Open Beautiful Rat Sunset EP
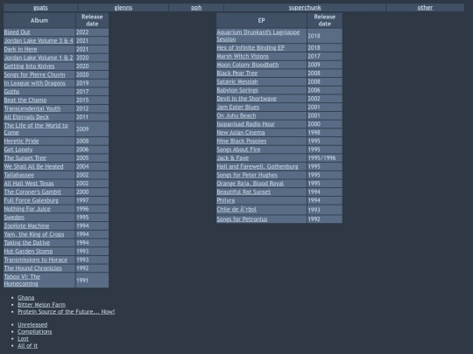The width and height of the screenshot is (473, 354). pos(244,191)
